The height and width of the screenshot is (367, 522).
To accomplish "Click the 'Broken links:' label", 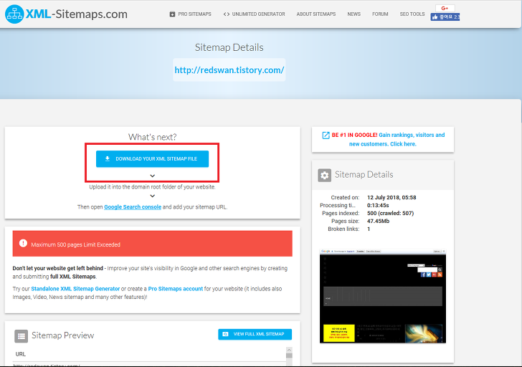I will 343,229.
